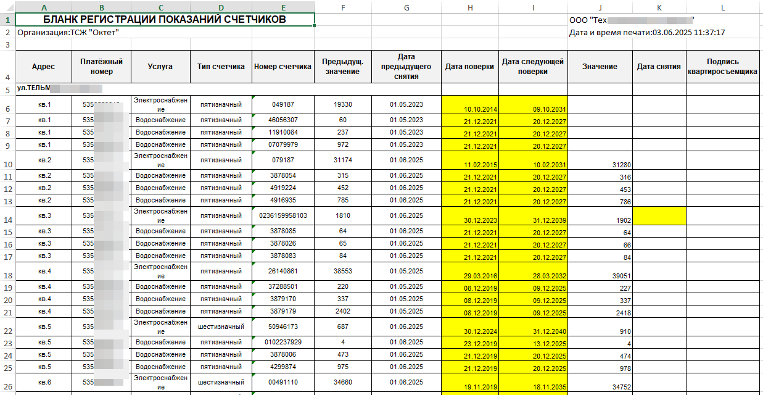
Task: Select the "шестизначный" cell for meter 50946173
Action: pos(221,326)
